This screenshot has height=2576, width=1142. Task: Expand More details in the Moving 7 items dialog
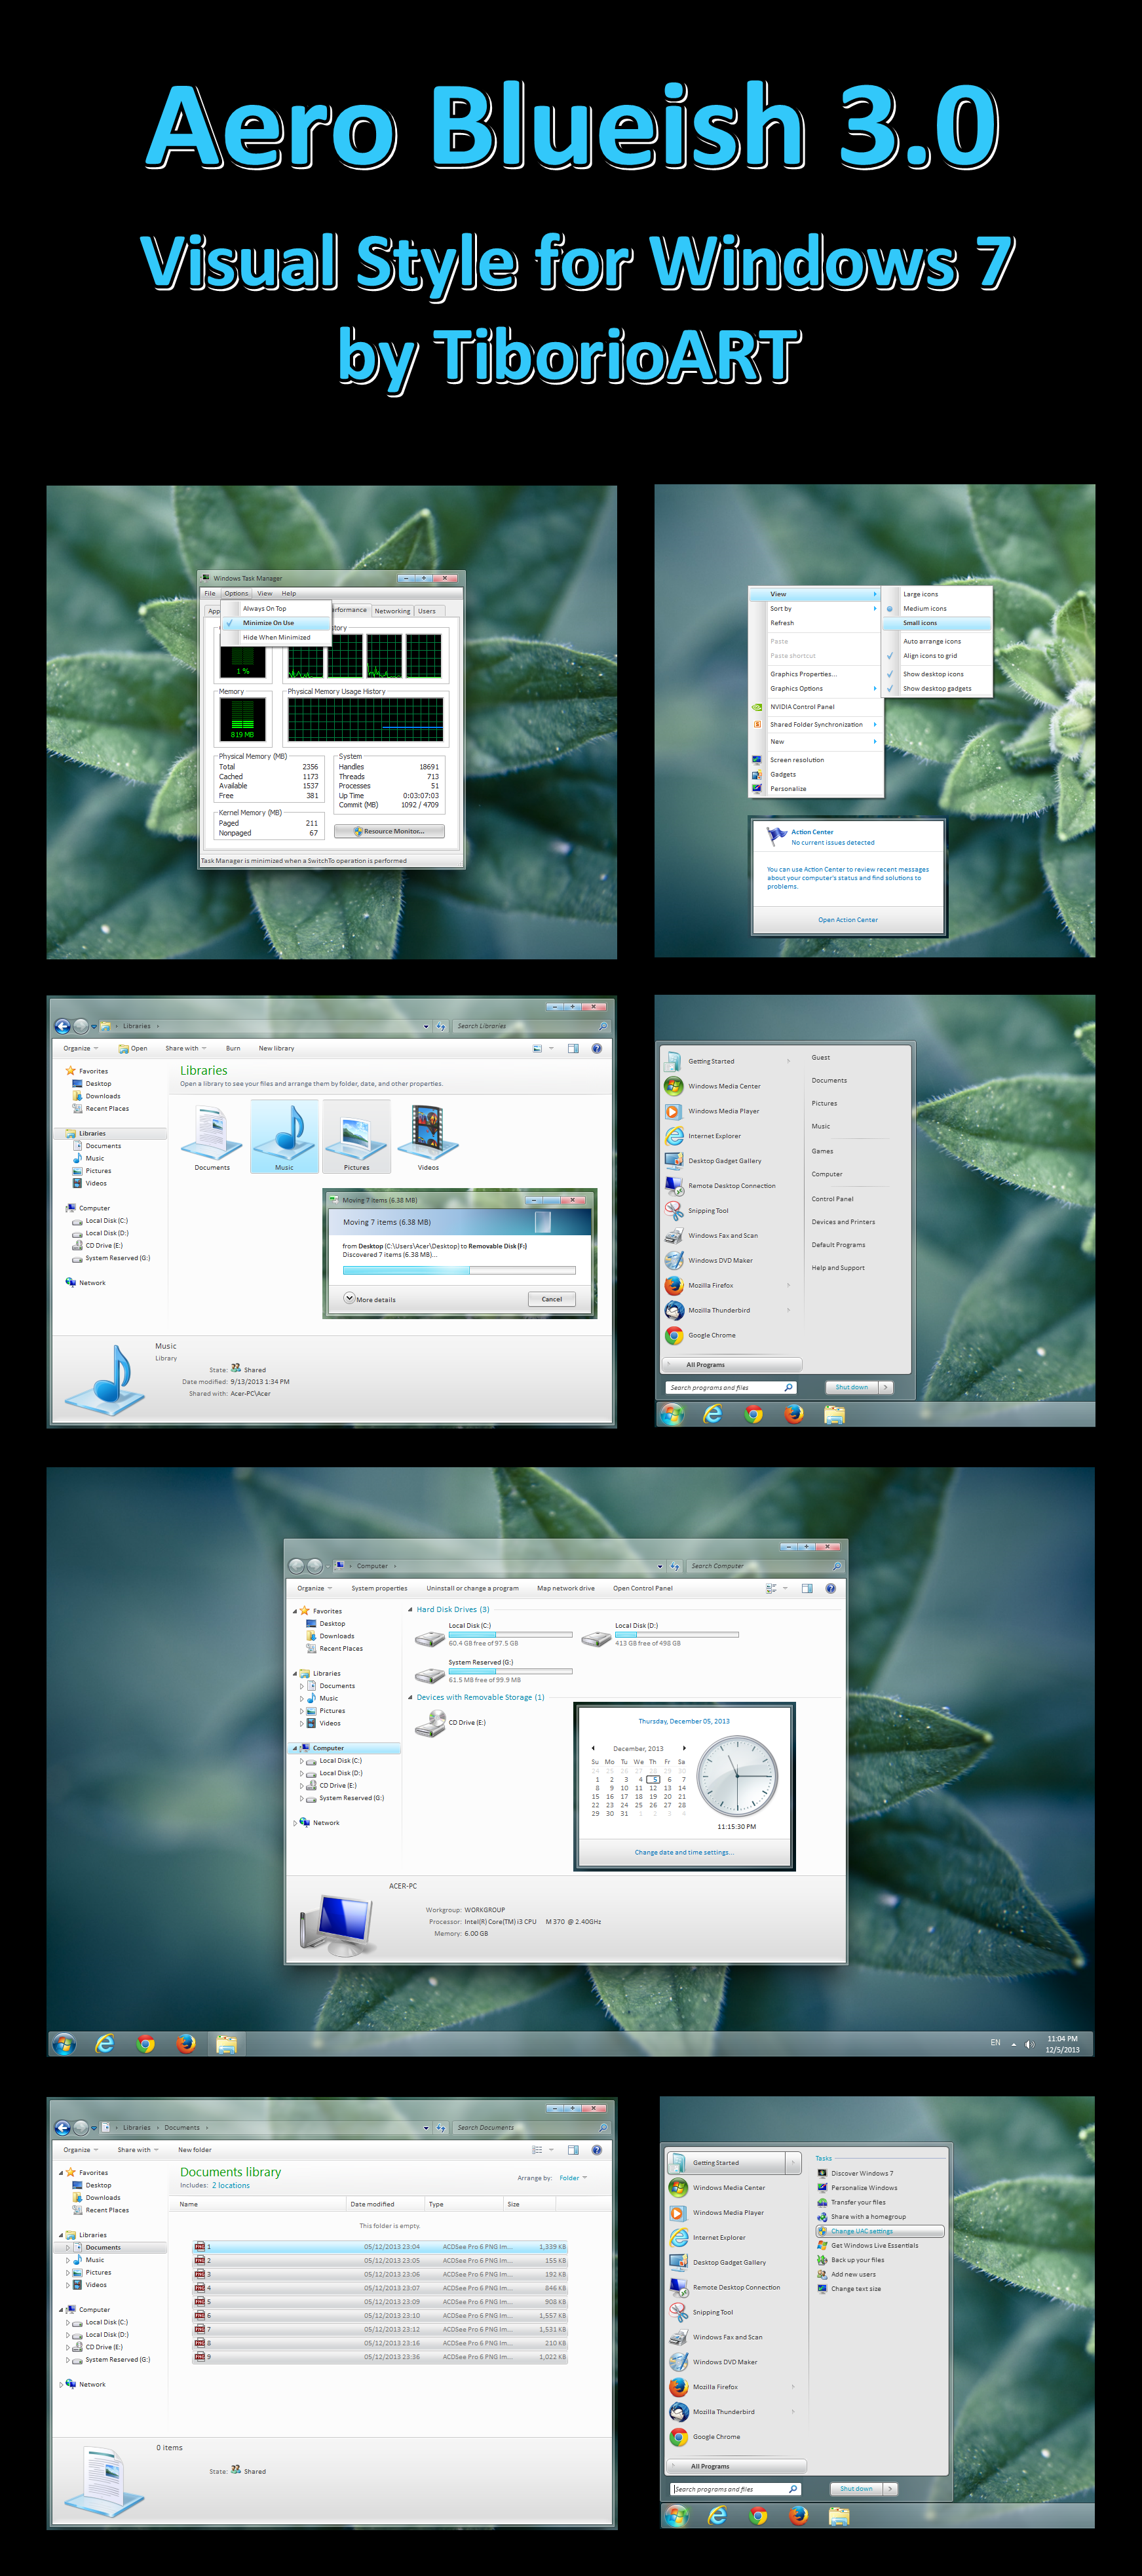[370, 1299]
